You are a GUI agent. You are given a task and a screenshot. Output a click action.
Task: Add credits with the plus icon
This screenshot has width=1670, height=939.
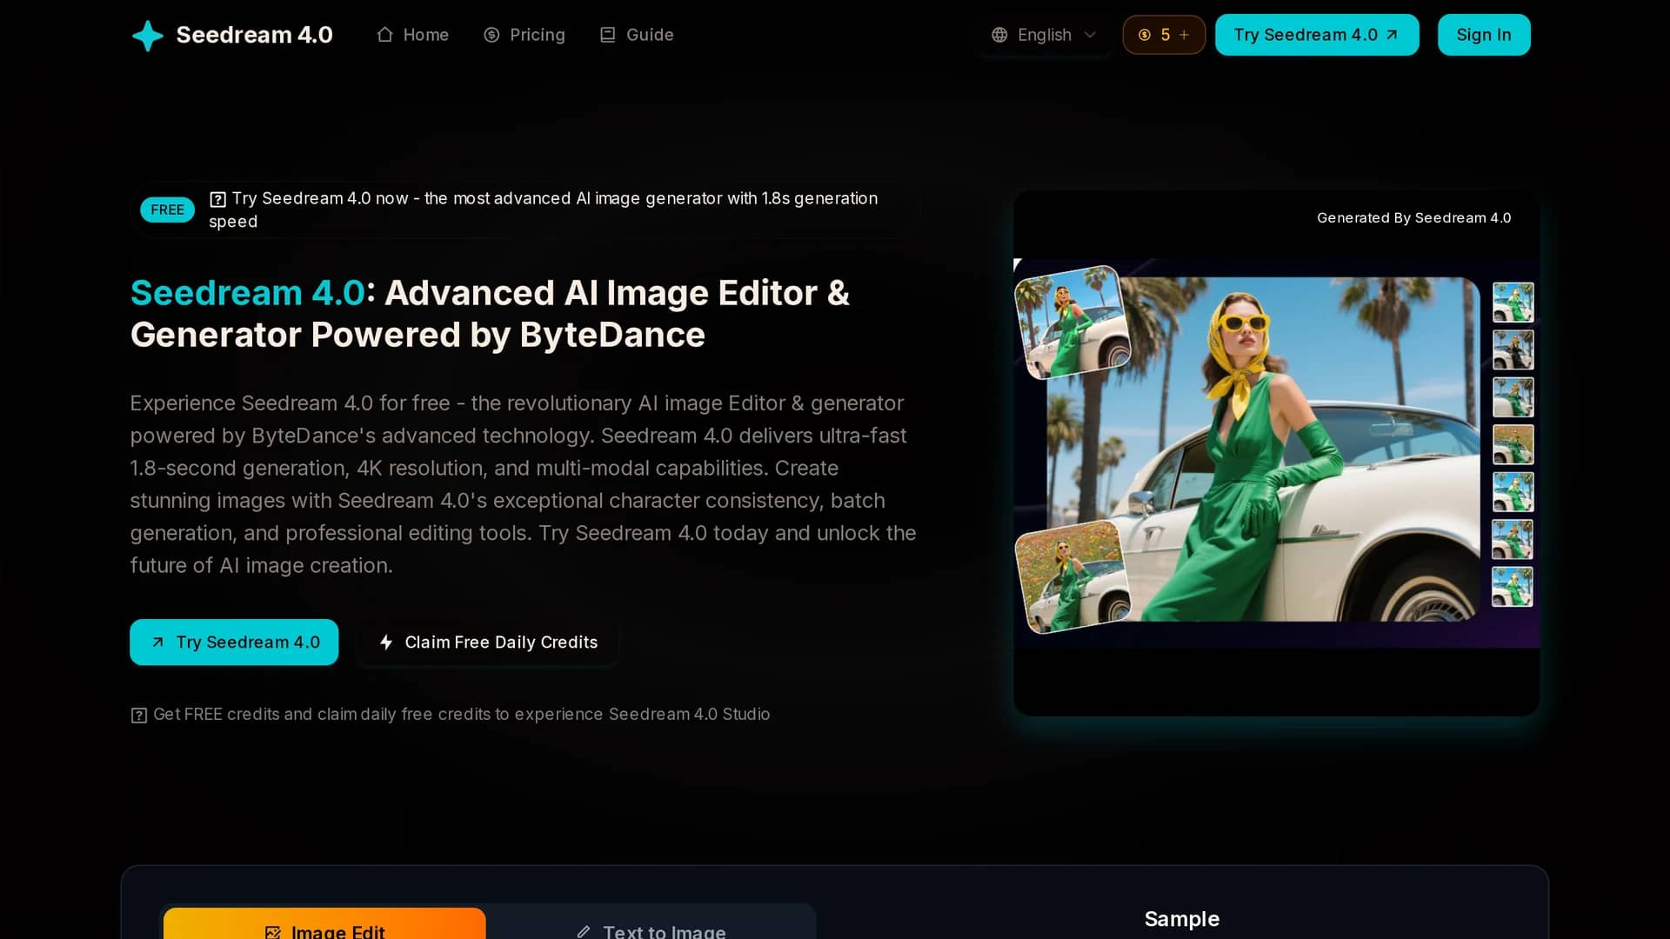click(x=1184, y=35)
